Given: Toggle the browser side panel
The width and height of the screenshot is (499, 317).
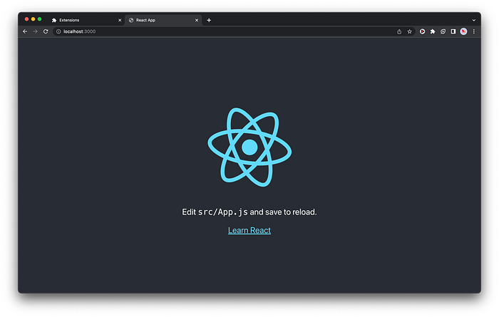Looking at the screenshot, I should (453, 31).
